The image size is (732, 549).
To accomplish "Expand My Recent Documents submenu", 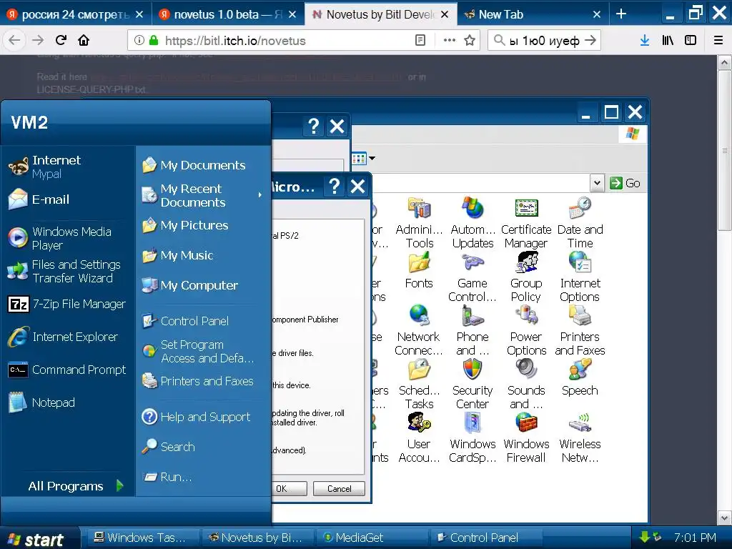I will pos(202,195).
